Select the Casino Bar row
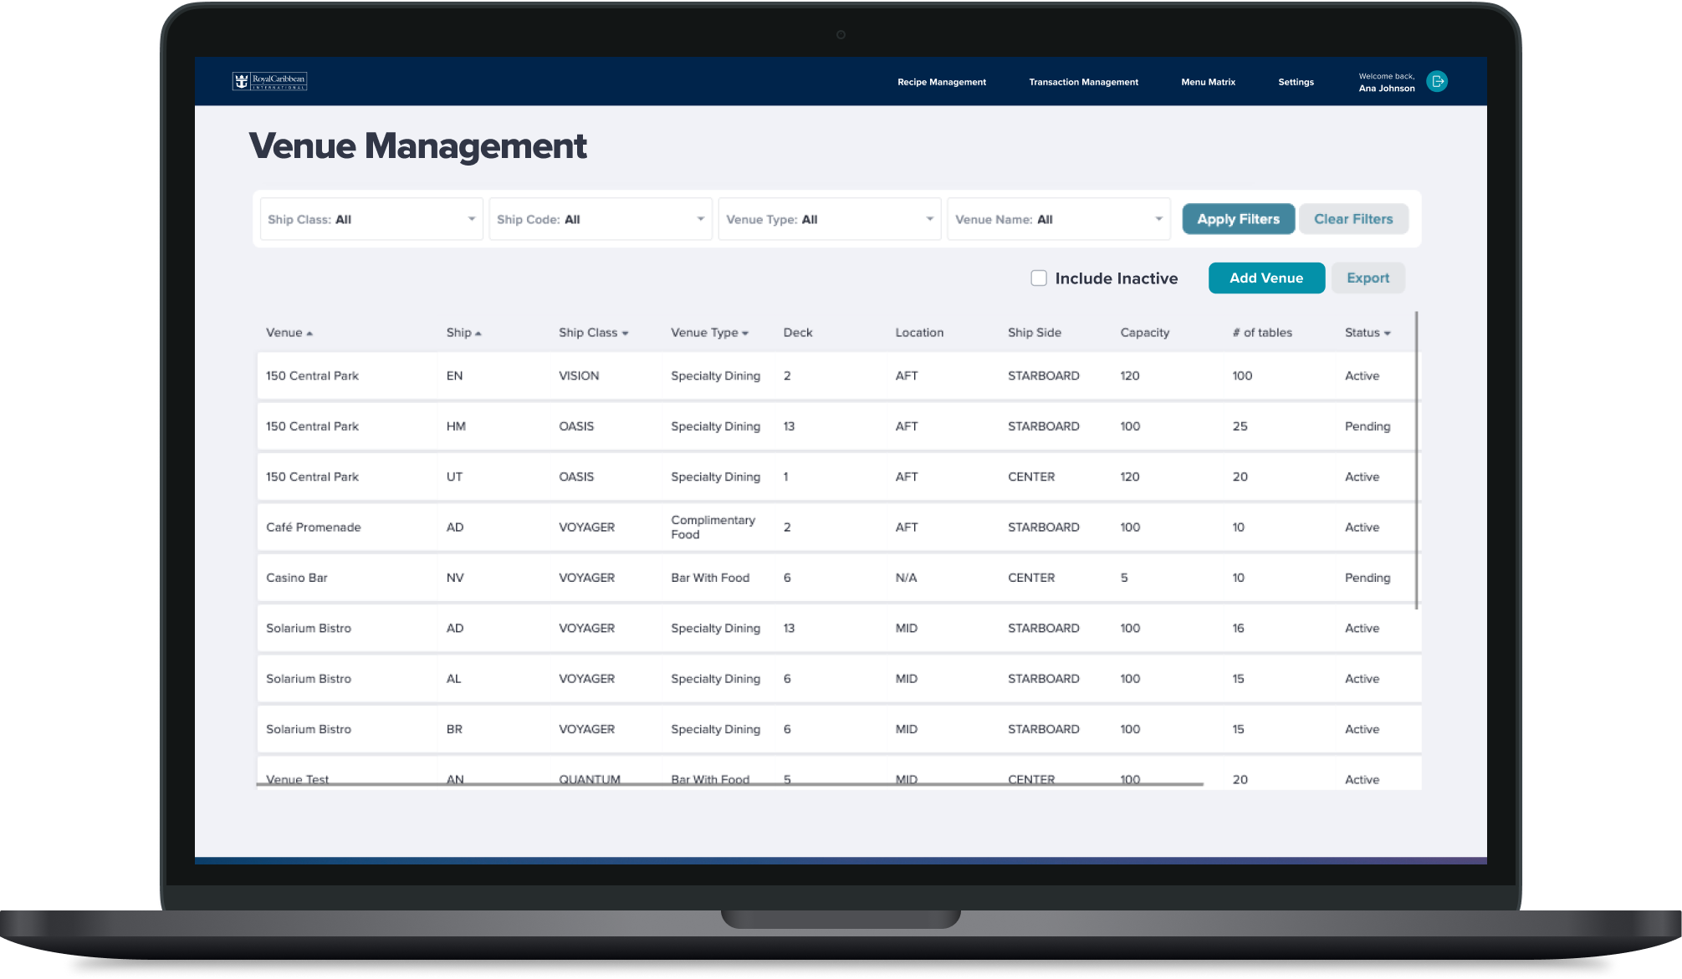Screen dimensions: 1682x979 [x=297, y=578]
